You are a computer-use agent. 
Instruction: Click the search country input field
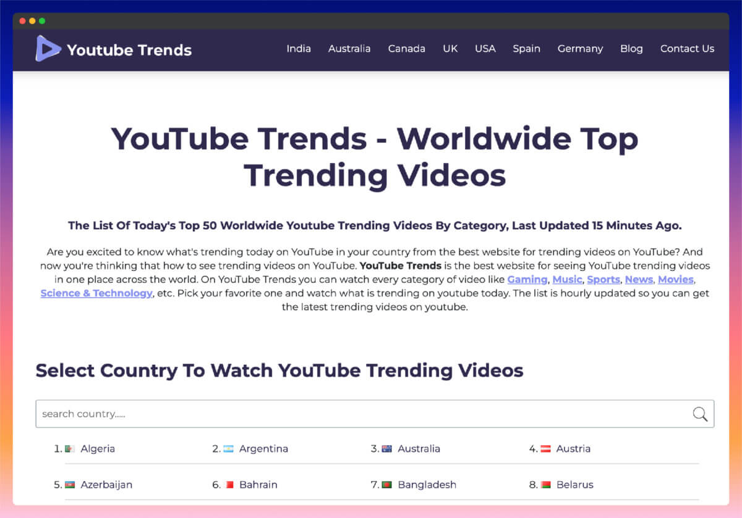point(247,414)
